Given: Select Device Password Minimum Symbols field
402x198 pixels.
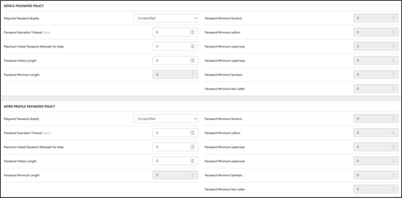Looking at the screenshot, I should click(376, 75).
